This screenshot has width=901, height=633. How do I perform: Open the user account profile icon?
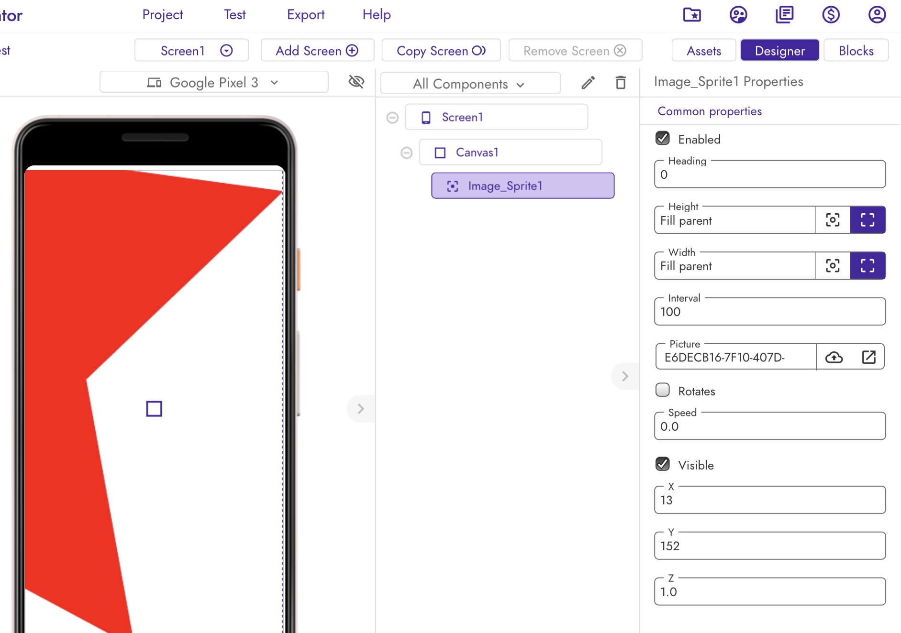(877, 15)
